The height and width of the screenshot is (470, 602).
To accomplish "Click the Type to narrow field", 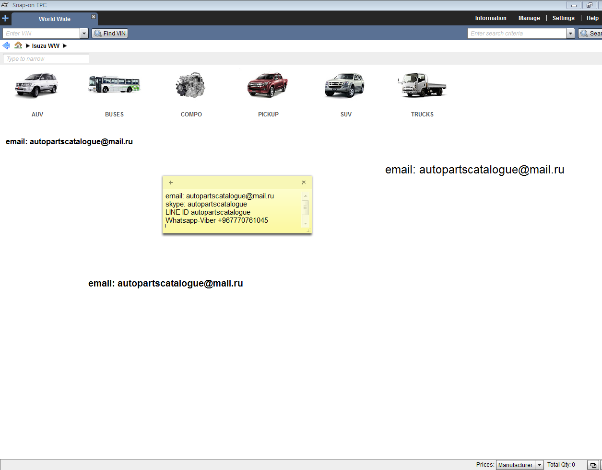I will click(x=46, y=58).
